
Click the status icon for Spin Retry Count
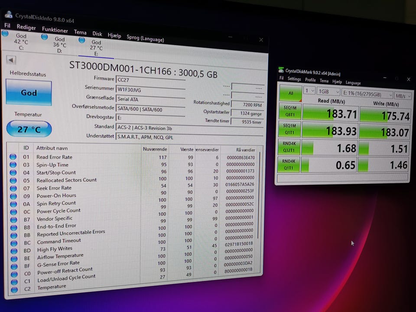[x=13, y=204]
